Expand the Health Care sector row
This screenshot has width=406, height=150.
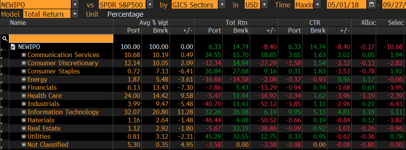pyautogui.click(x=24, y=96)
